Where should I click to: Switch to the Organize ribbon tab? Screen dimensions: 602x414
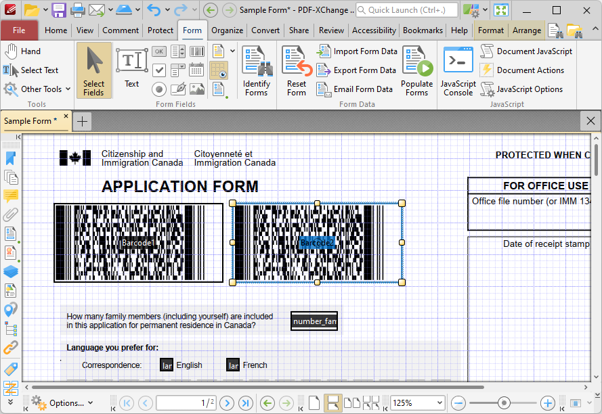(x=227, y=30)
